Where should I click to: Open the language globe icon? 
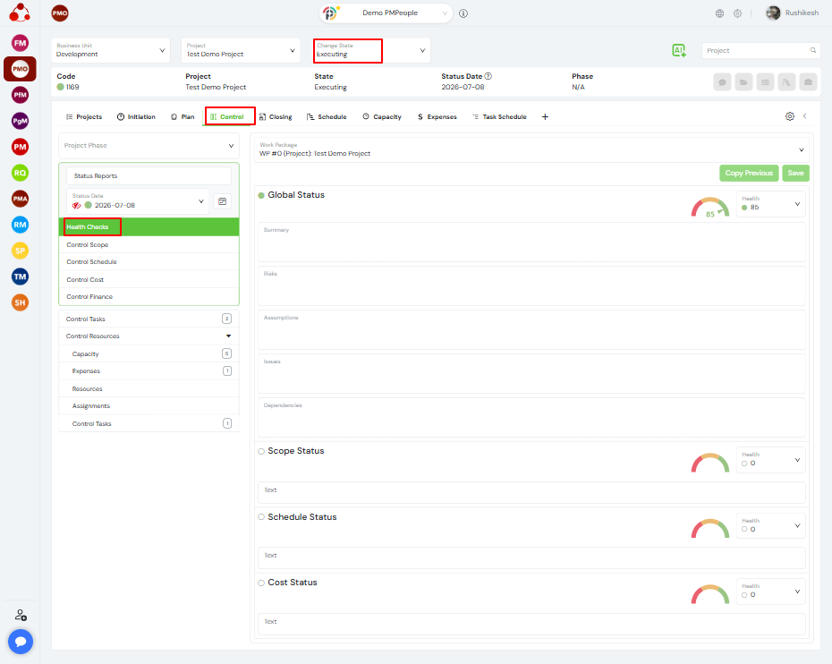tap(719, 13)
